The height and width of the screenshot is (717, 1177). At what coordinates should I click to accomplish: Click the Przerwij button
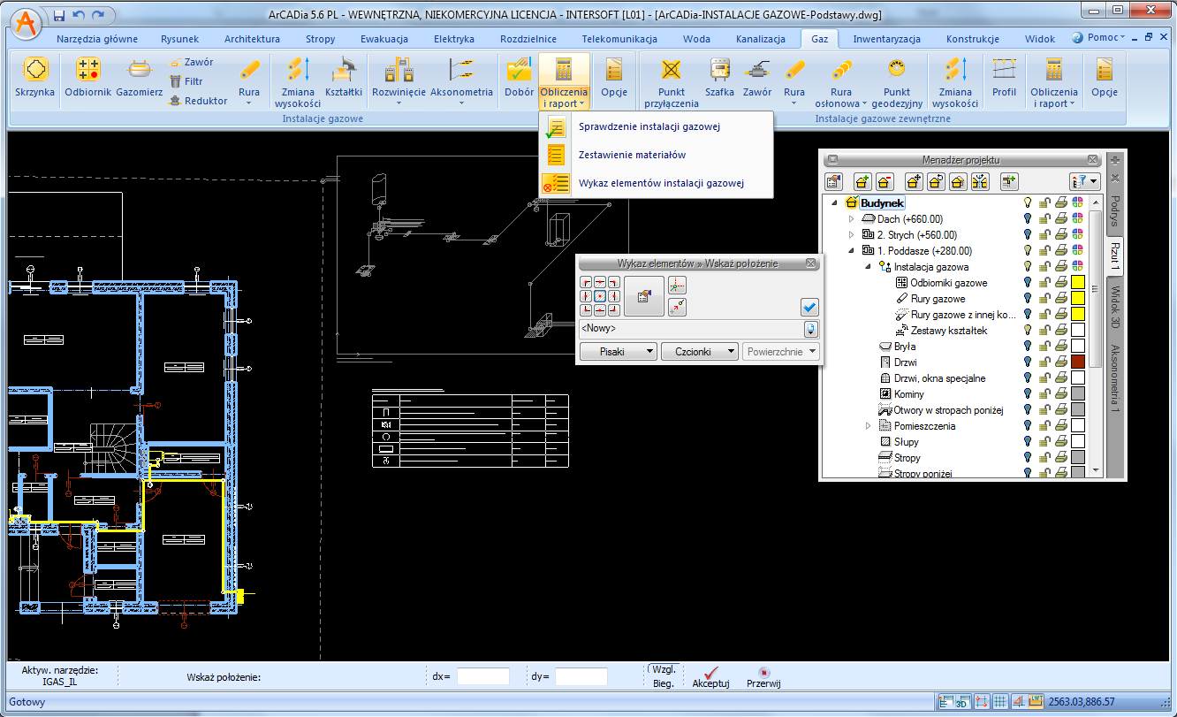pos(763,677)
